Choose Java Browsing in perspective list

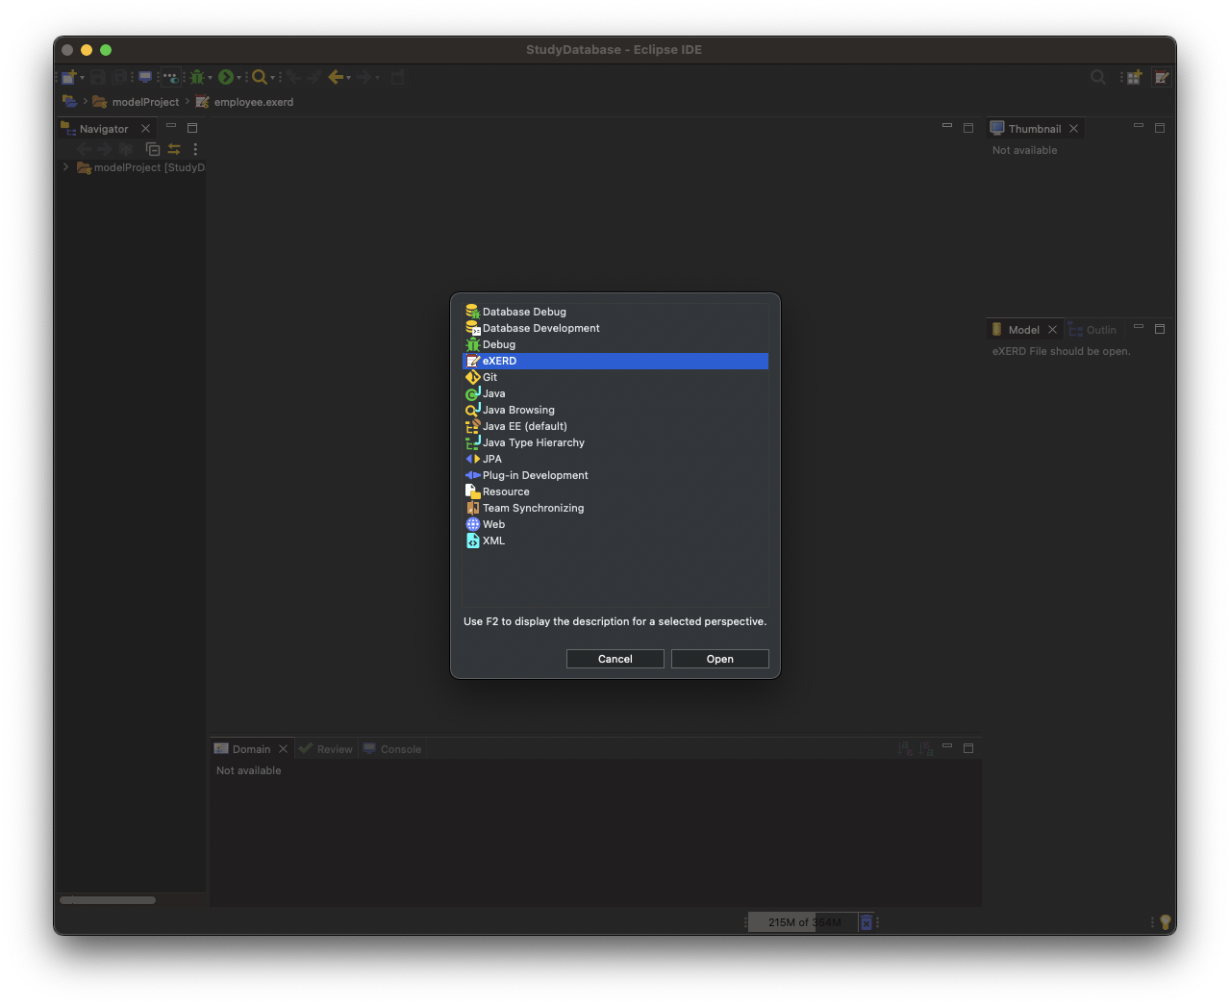pos(615,410)
